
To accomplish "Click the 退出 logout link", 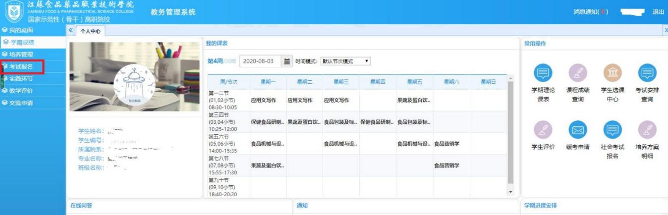I will [658, 12].
